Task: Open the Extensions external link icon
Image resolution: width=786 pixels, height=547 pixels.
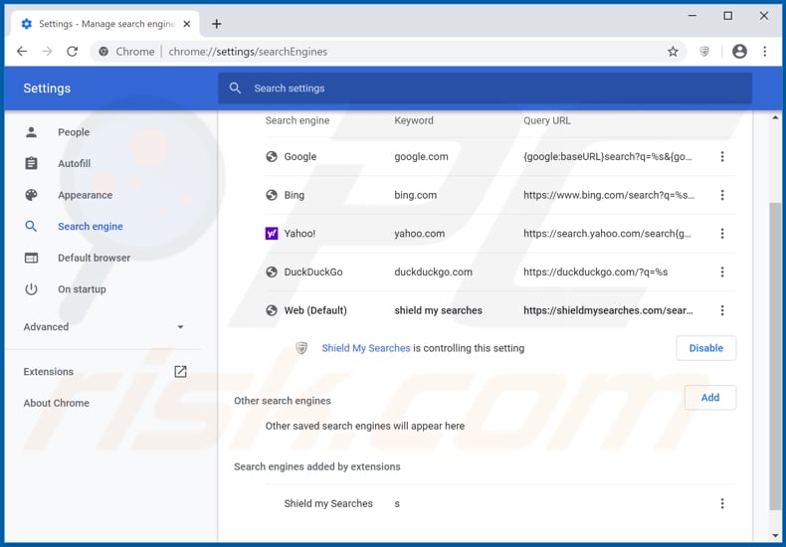Action: (x=180, y=372)
